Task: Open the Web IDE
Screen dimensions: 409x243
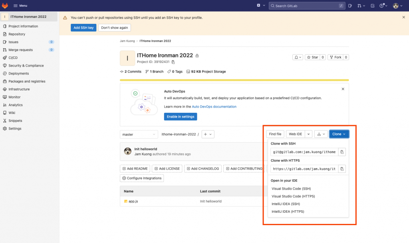Action: click(x=295, y=134)
